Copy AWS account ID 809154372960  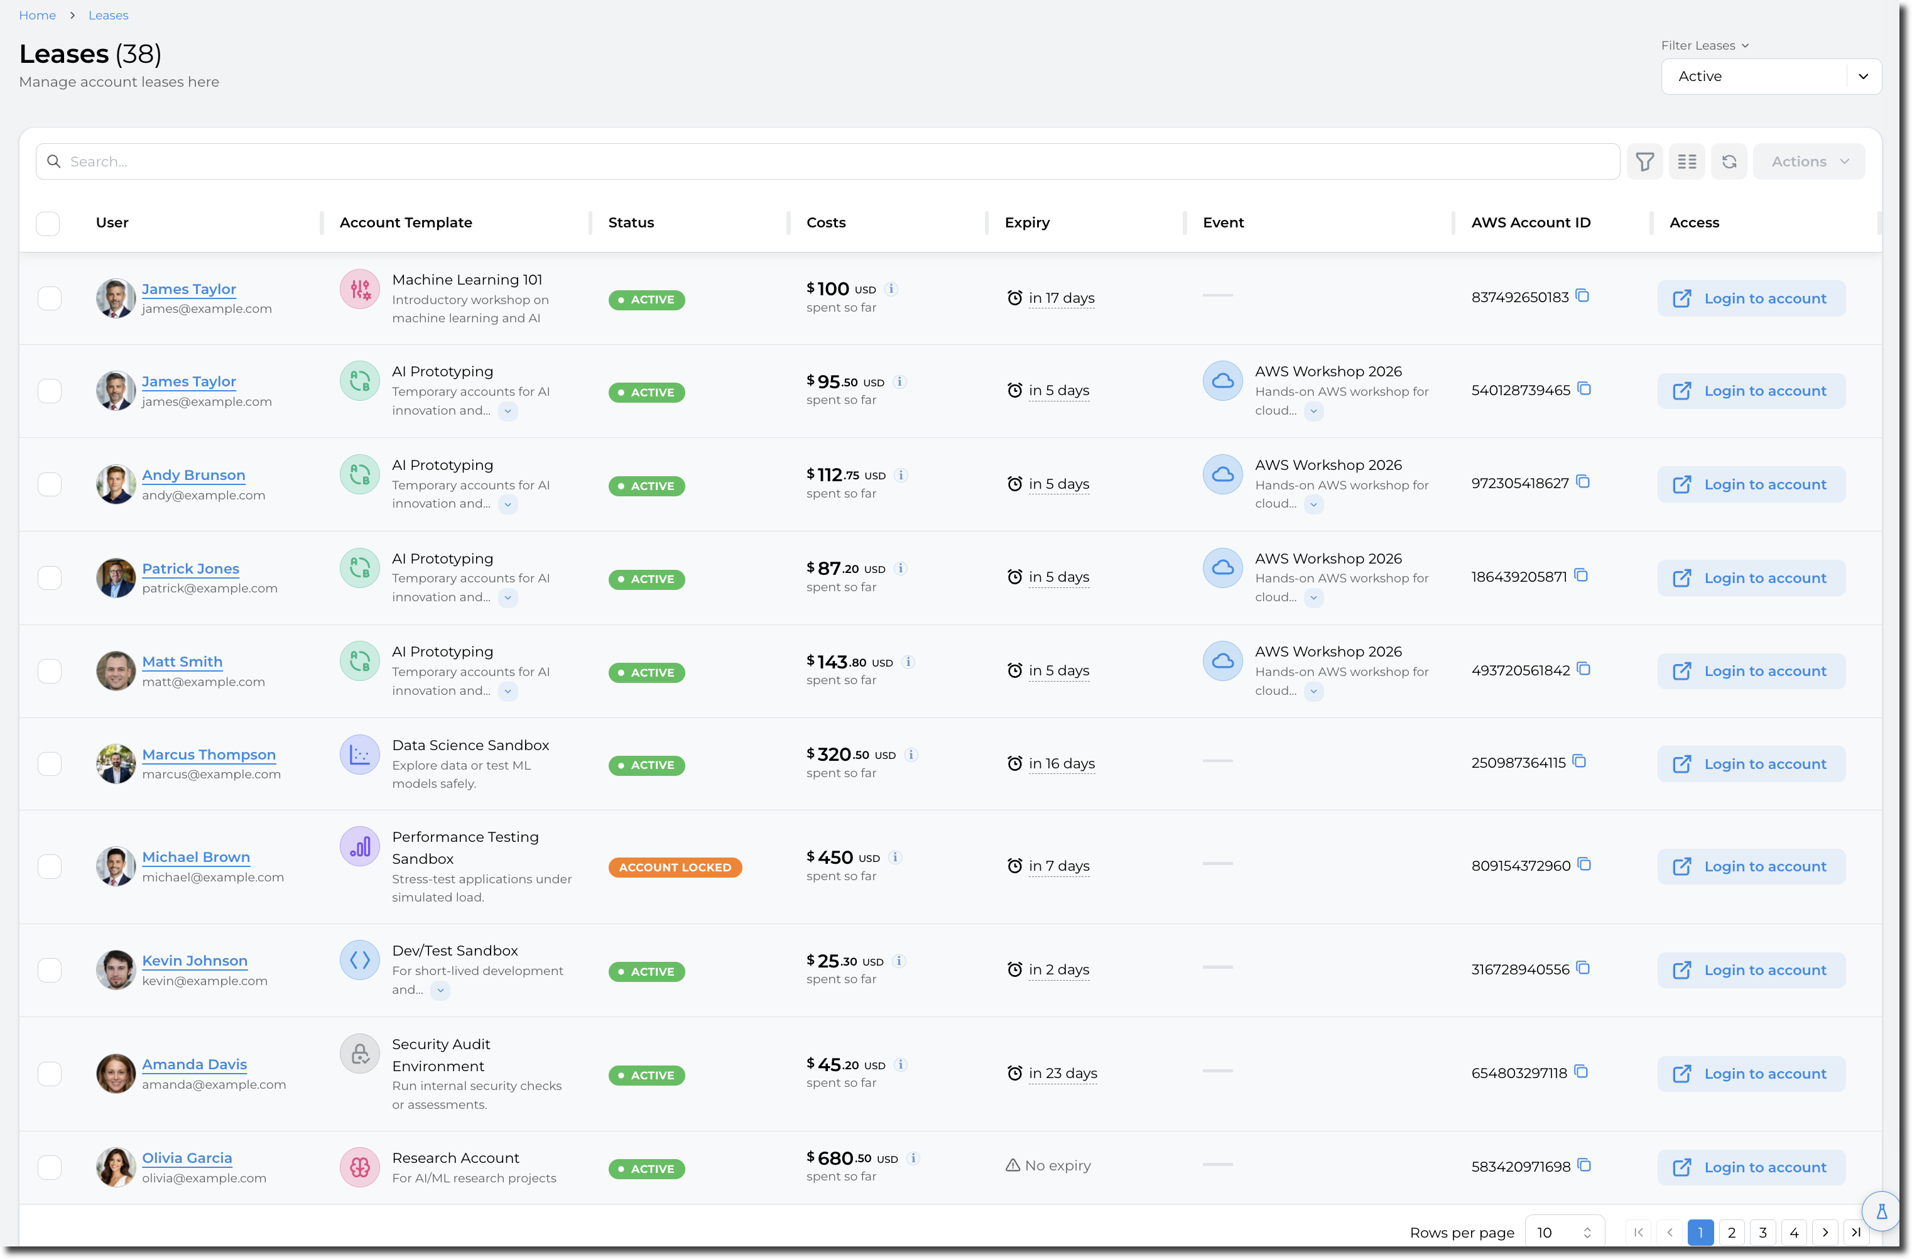coord(1584,864)
